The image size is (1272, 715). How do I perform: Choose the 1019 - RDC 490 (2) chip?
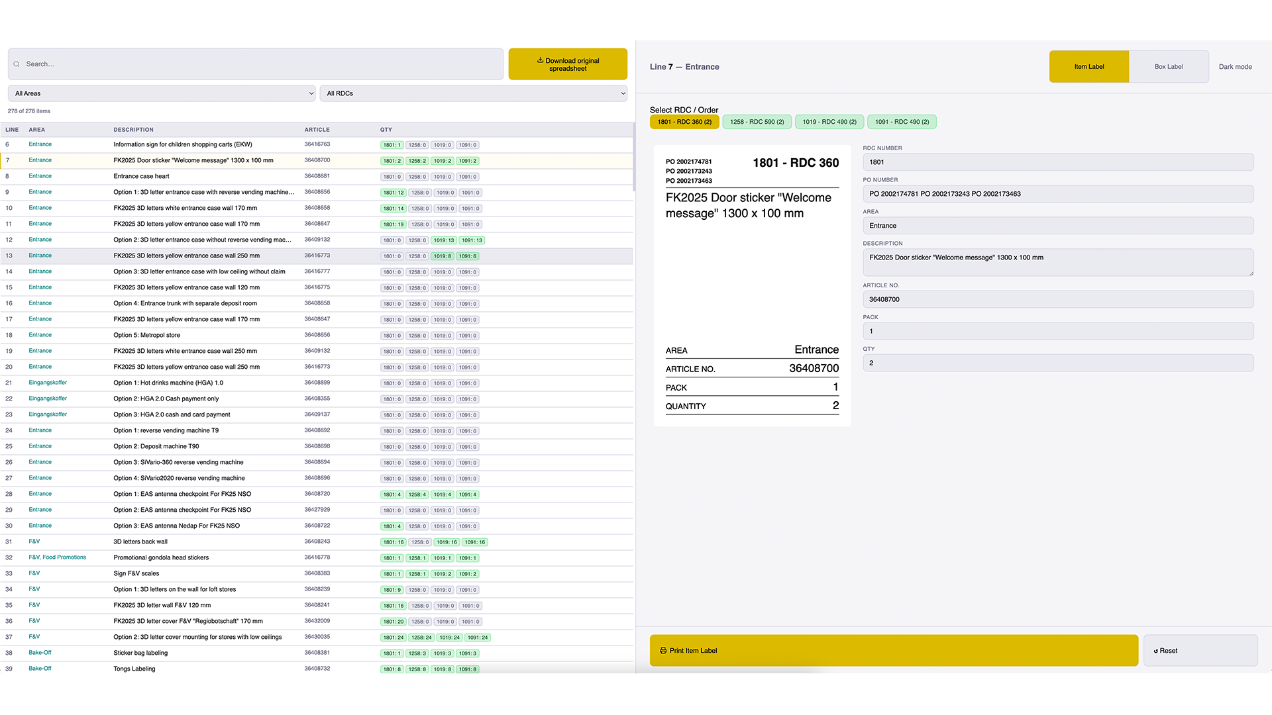[829, 122]
